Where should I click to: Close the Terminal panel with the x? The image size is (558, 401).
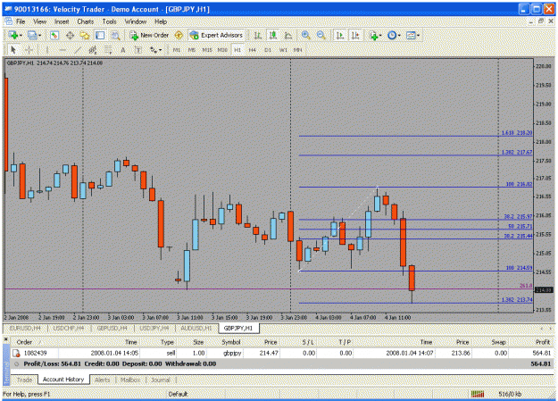[5, 339]
